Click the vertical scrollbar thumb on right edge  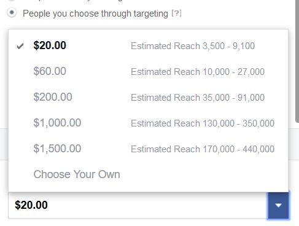297,61
